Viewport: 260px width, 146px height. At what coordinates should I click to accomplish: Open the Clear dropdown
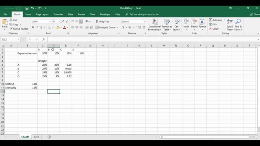coord(214,29)
